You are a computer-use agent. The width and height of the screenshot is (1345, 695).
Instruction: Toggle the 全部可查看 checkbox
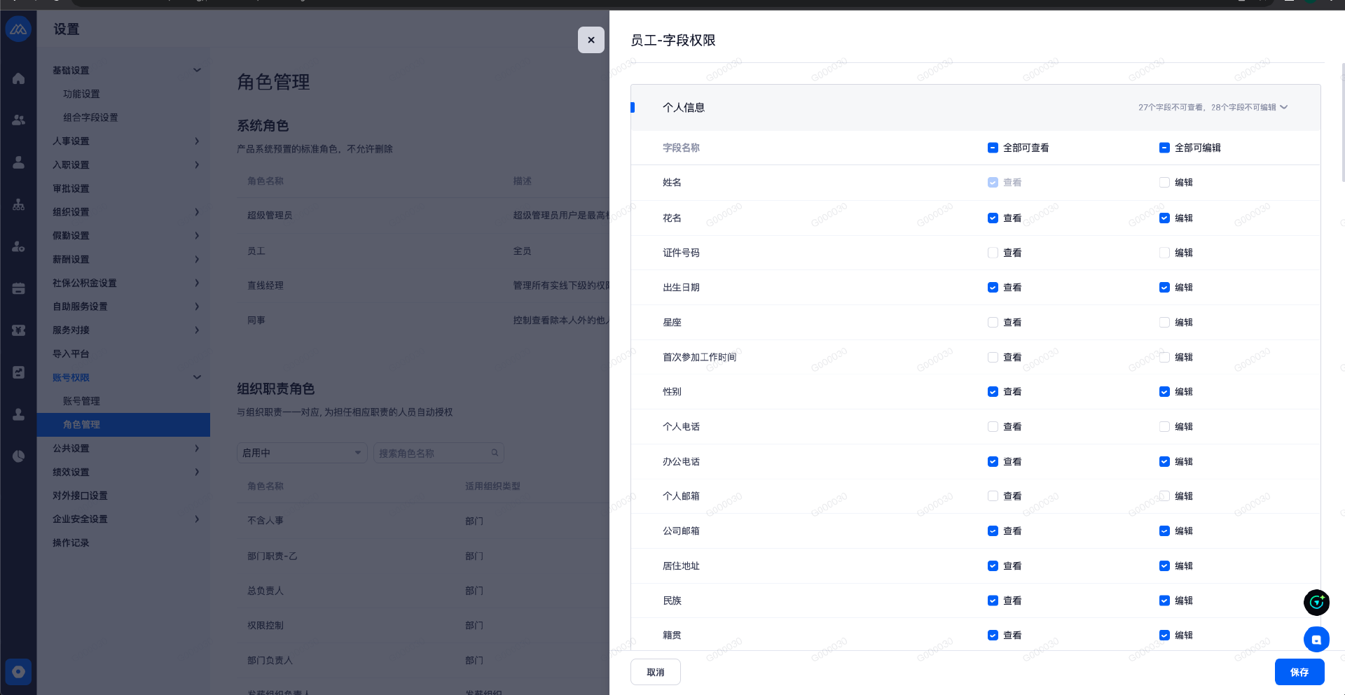point(993,148)
